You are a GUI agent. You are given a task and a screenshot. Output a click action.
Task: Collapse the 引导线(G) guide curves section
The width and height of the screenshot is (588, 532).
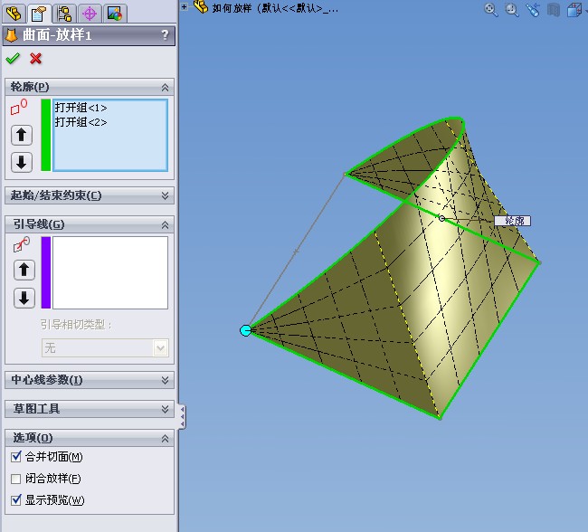point(165,224)
